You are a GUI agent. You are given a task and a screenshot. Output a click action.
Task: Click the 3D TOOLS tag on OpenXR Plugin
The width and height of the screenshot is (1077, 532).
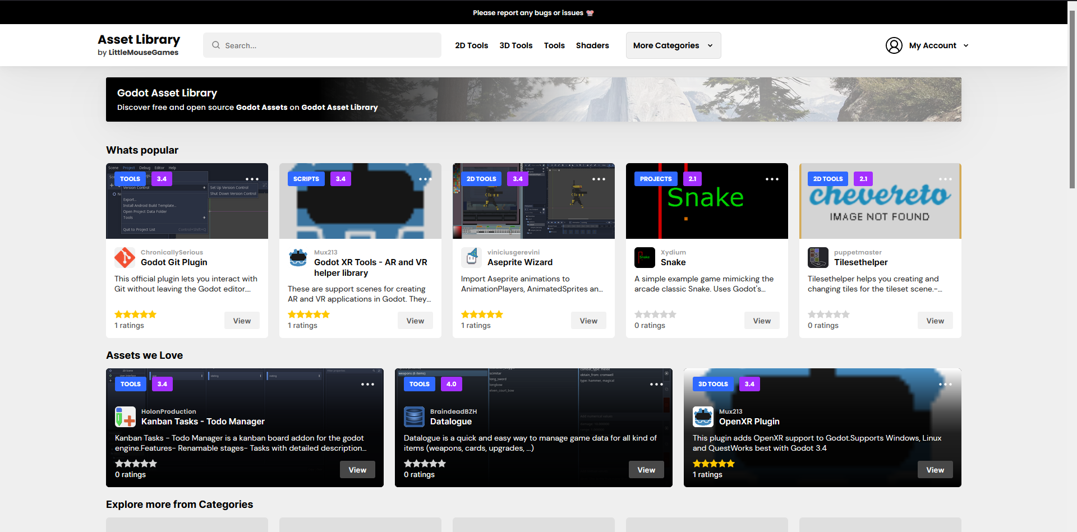(713, 384)
